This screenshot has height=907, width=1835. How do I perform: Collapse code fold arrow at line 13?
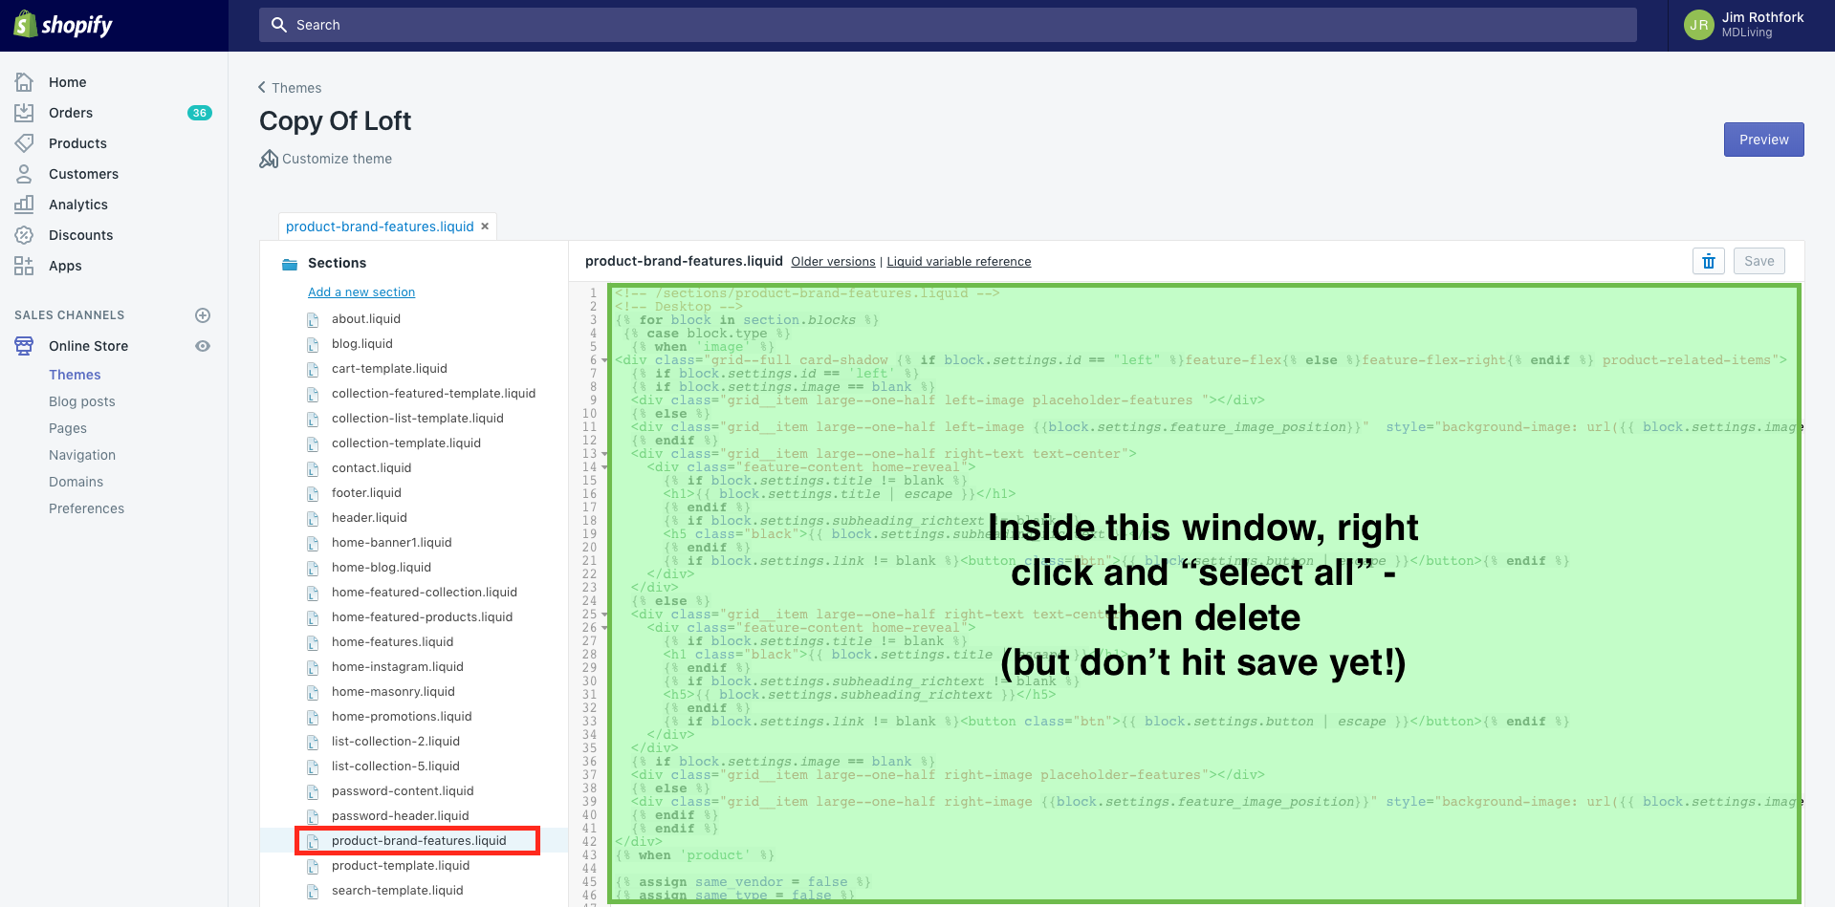pyautogui.click(x=605, y=454)
